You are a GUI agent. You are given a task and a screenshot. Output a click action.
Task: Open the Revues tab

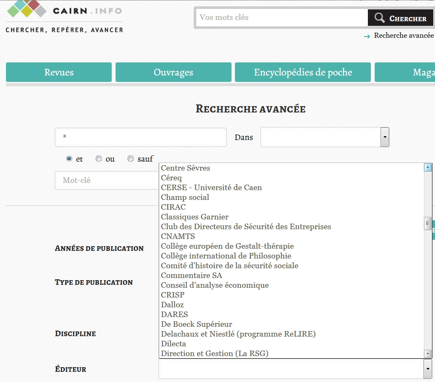pyautogui.click(x=59, y=72)
